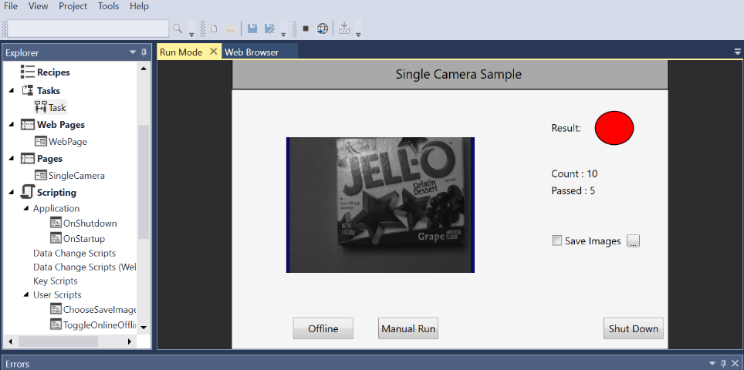Enable the Save Images checkbox

pyautogui.click(x=557, y=240)
